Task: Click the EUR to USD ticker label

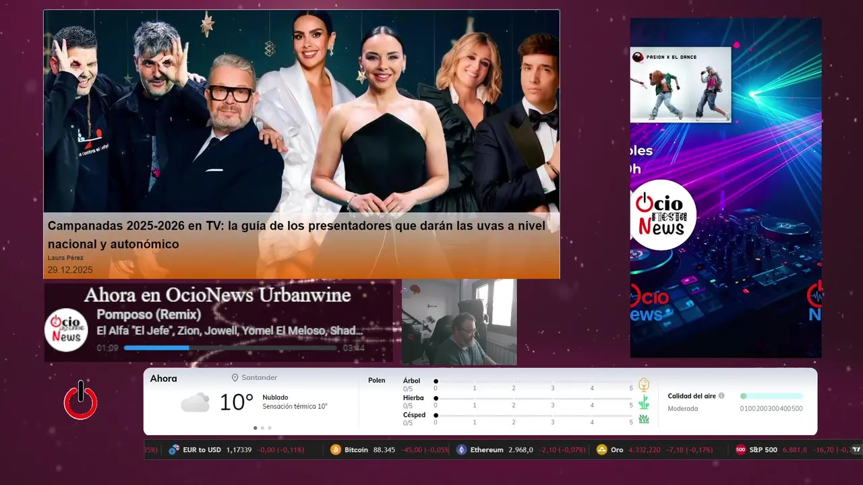Action: point(202,450)
